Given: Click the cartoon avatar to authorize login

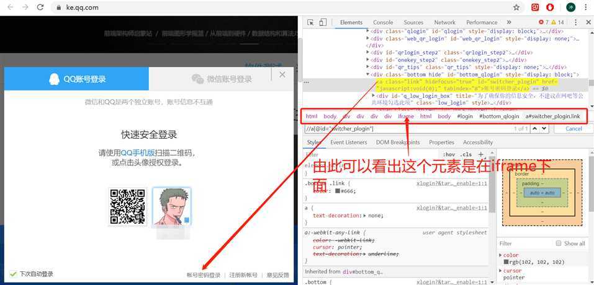Looking at the screenshot, I should (x=171, y=206).
